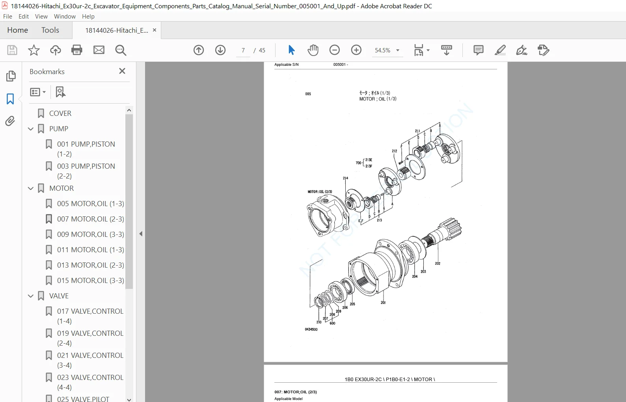Screen dimensions: 626x402
Task: Open 021 VALVE,CONTROL (3-4) bookmark
Action: click(90, 360)
